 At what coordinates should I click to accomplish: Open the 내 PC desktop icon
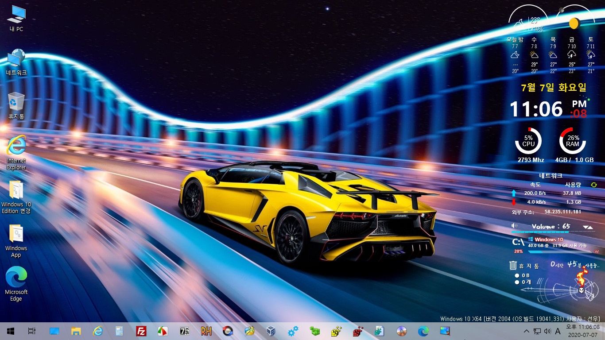tap(16, 19)
